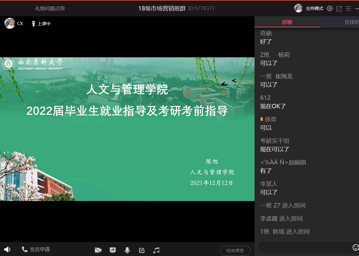Viewport: 359px width, 256px height.
Task: Open the hexagon settings icon
Action: [330, 8]
